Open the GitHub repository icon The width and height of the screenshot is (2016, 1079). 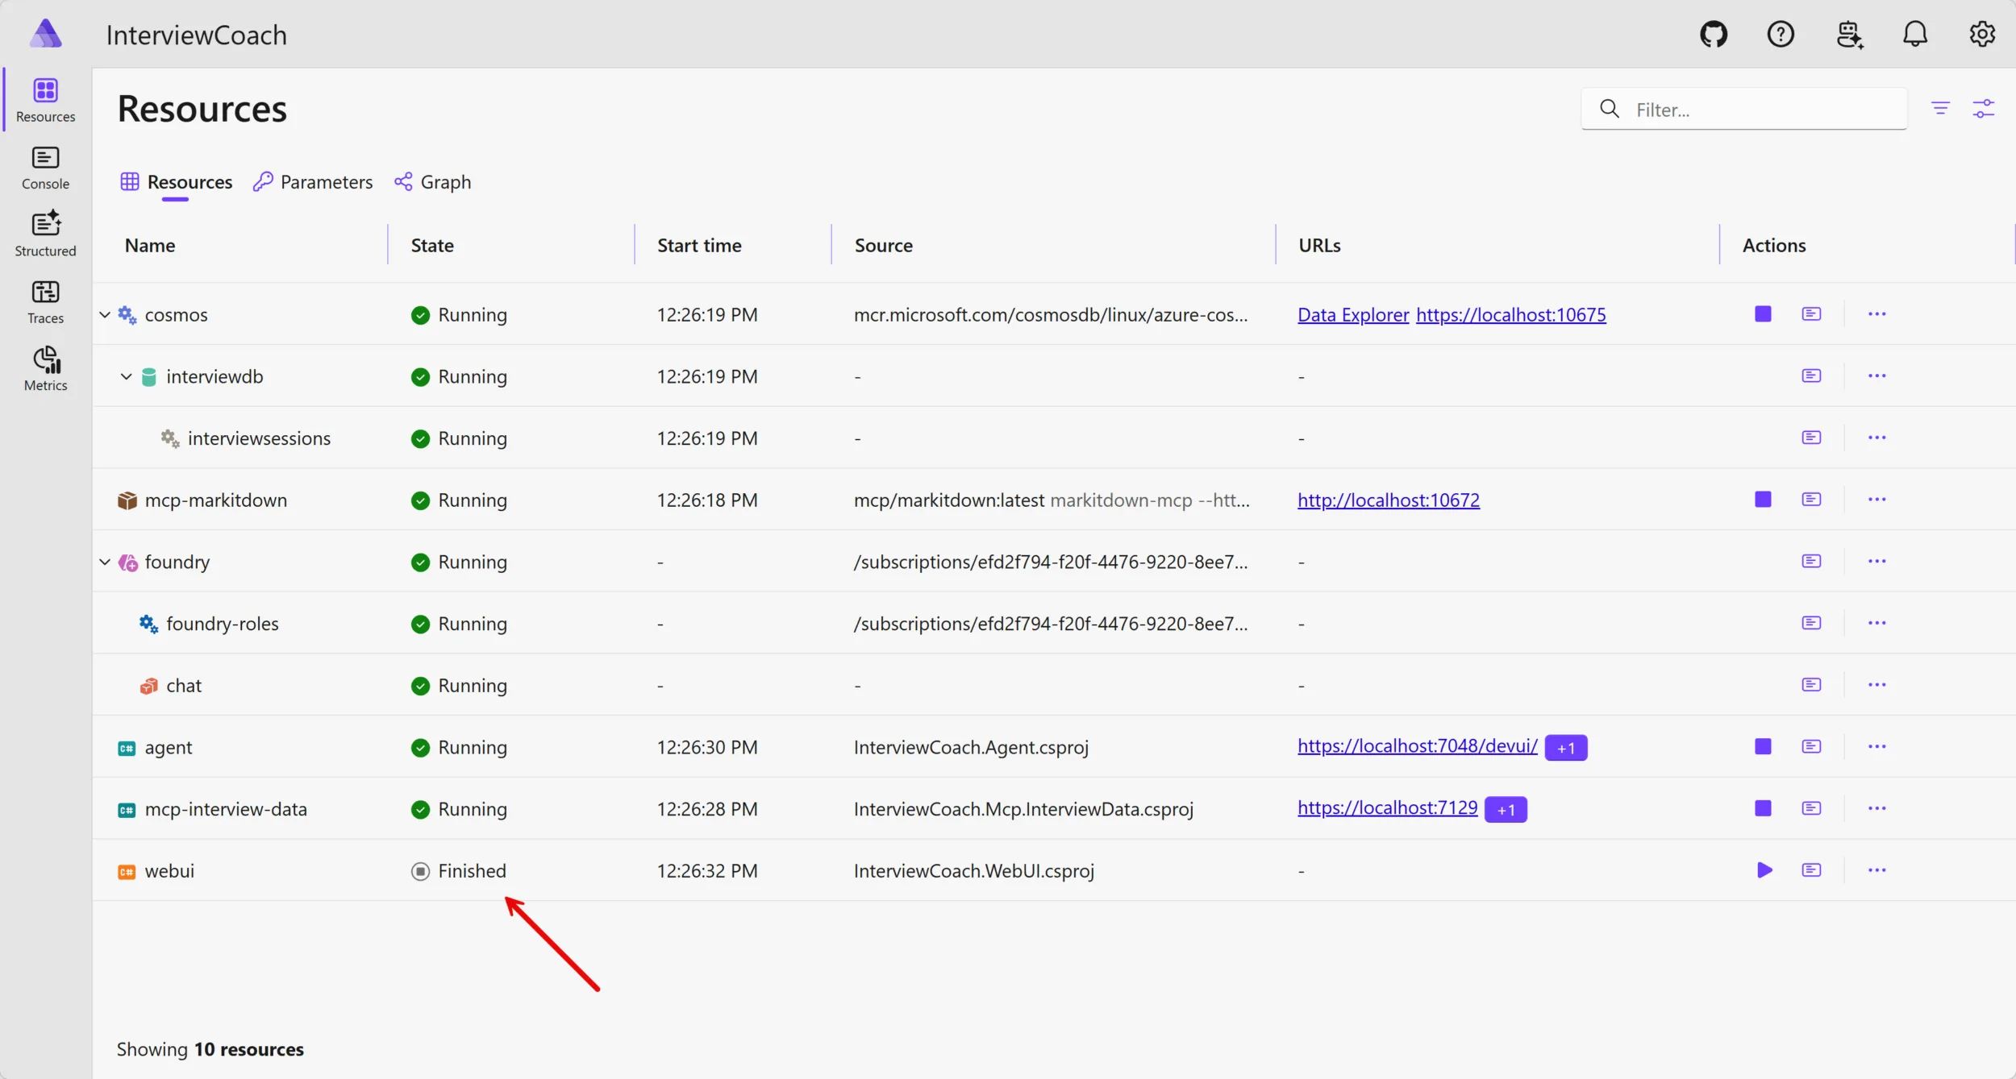[x=1714, y=35]
